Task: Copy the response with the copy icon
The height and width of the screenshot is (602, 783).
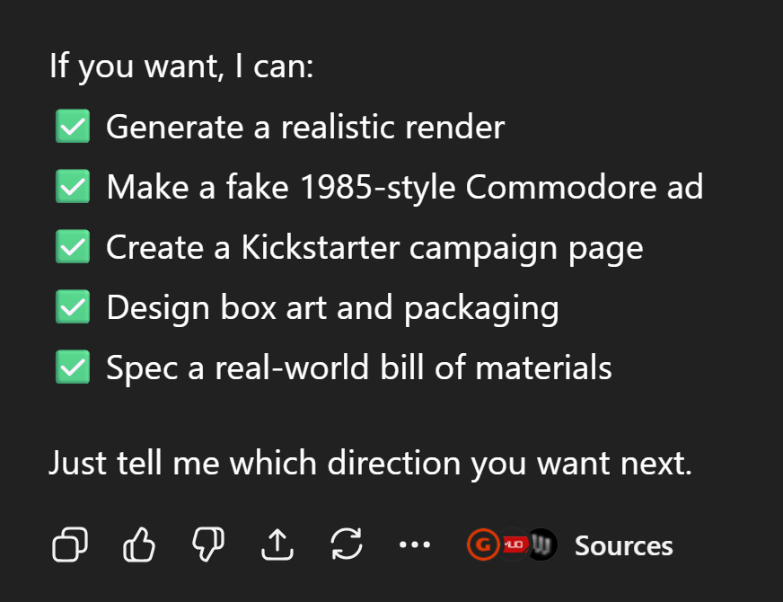Action: [x=70, y=544]
